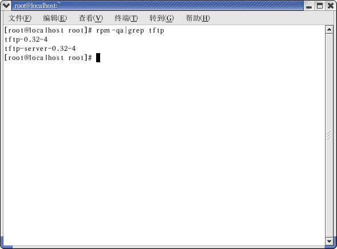The height and width of the screenshot is (249, 337).
Task: Open the 编辑(E) menu
Action: (x=55, y=18)
